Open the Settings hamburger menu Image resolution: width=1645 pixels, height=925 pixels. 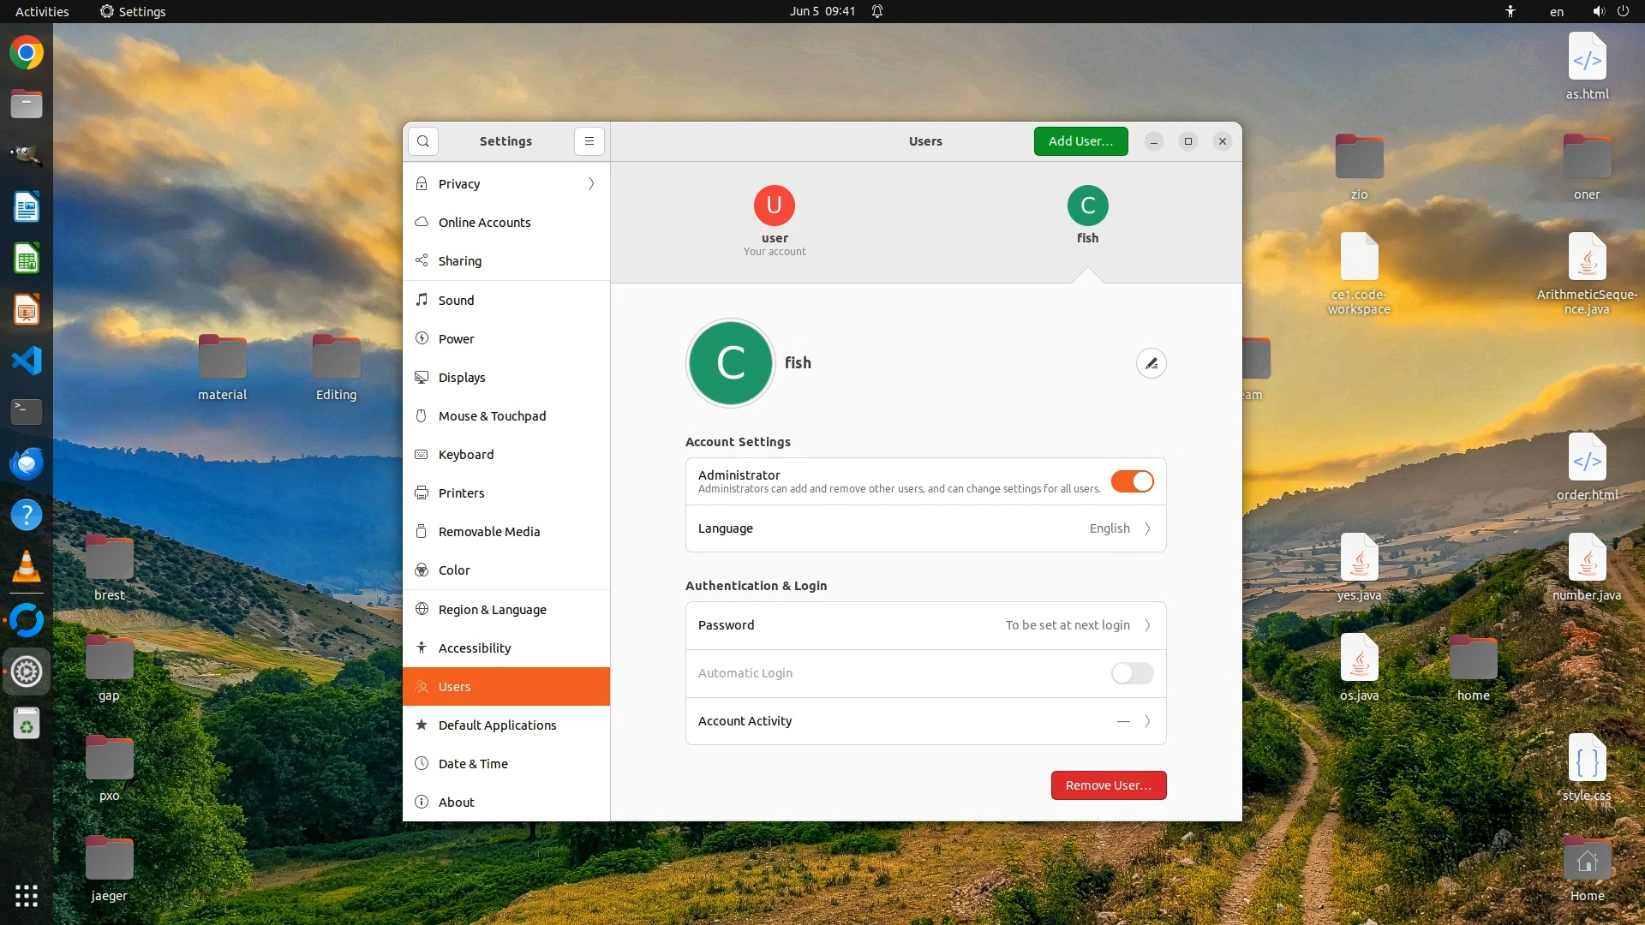point(589,141)
